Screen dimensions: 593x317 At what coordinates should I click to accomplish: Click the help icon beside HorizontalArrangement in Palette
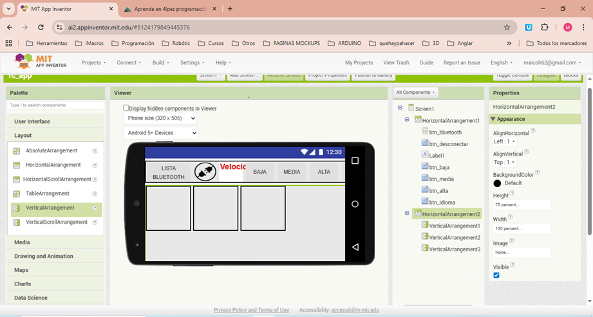tap(95, 165)
